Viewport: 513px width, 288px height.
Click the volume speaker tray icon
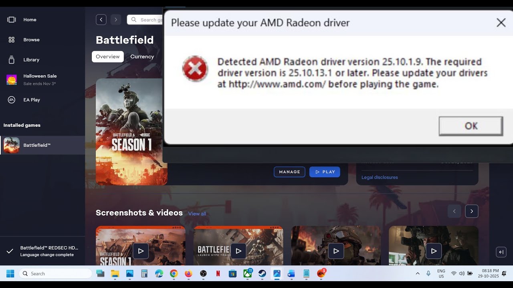point(462,274)
